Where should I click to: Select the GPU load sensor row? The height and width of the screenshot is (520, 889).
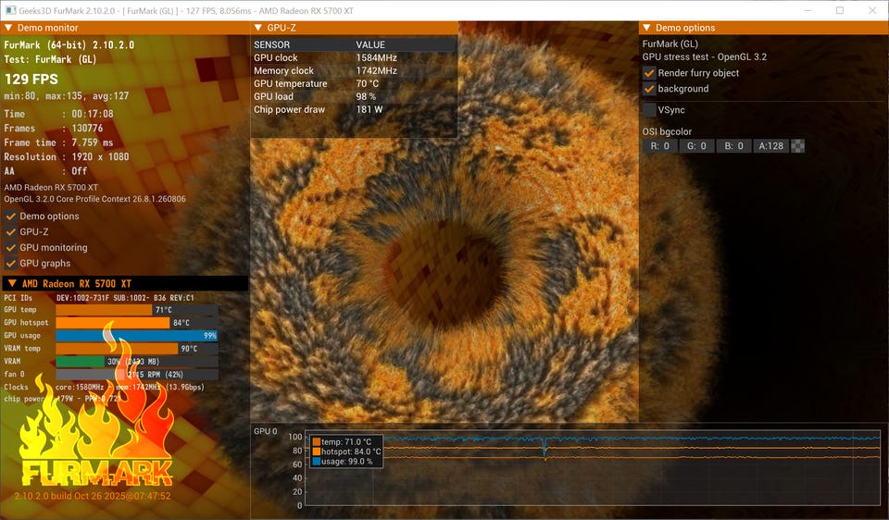[x=355, y=97]
